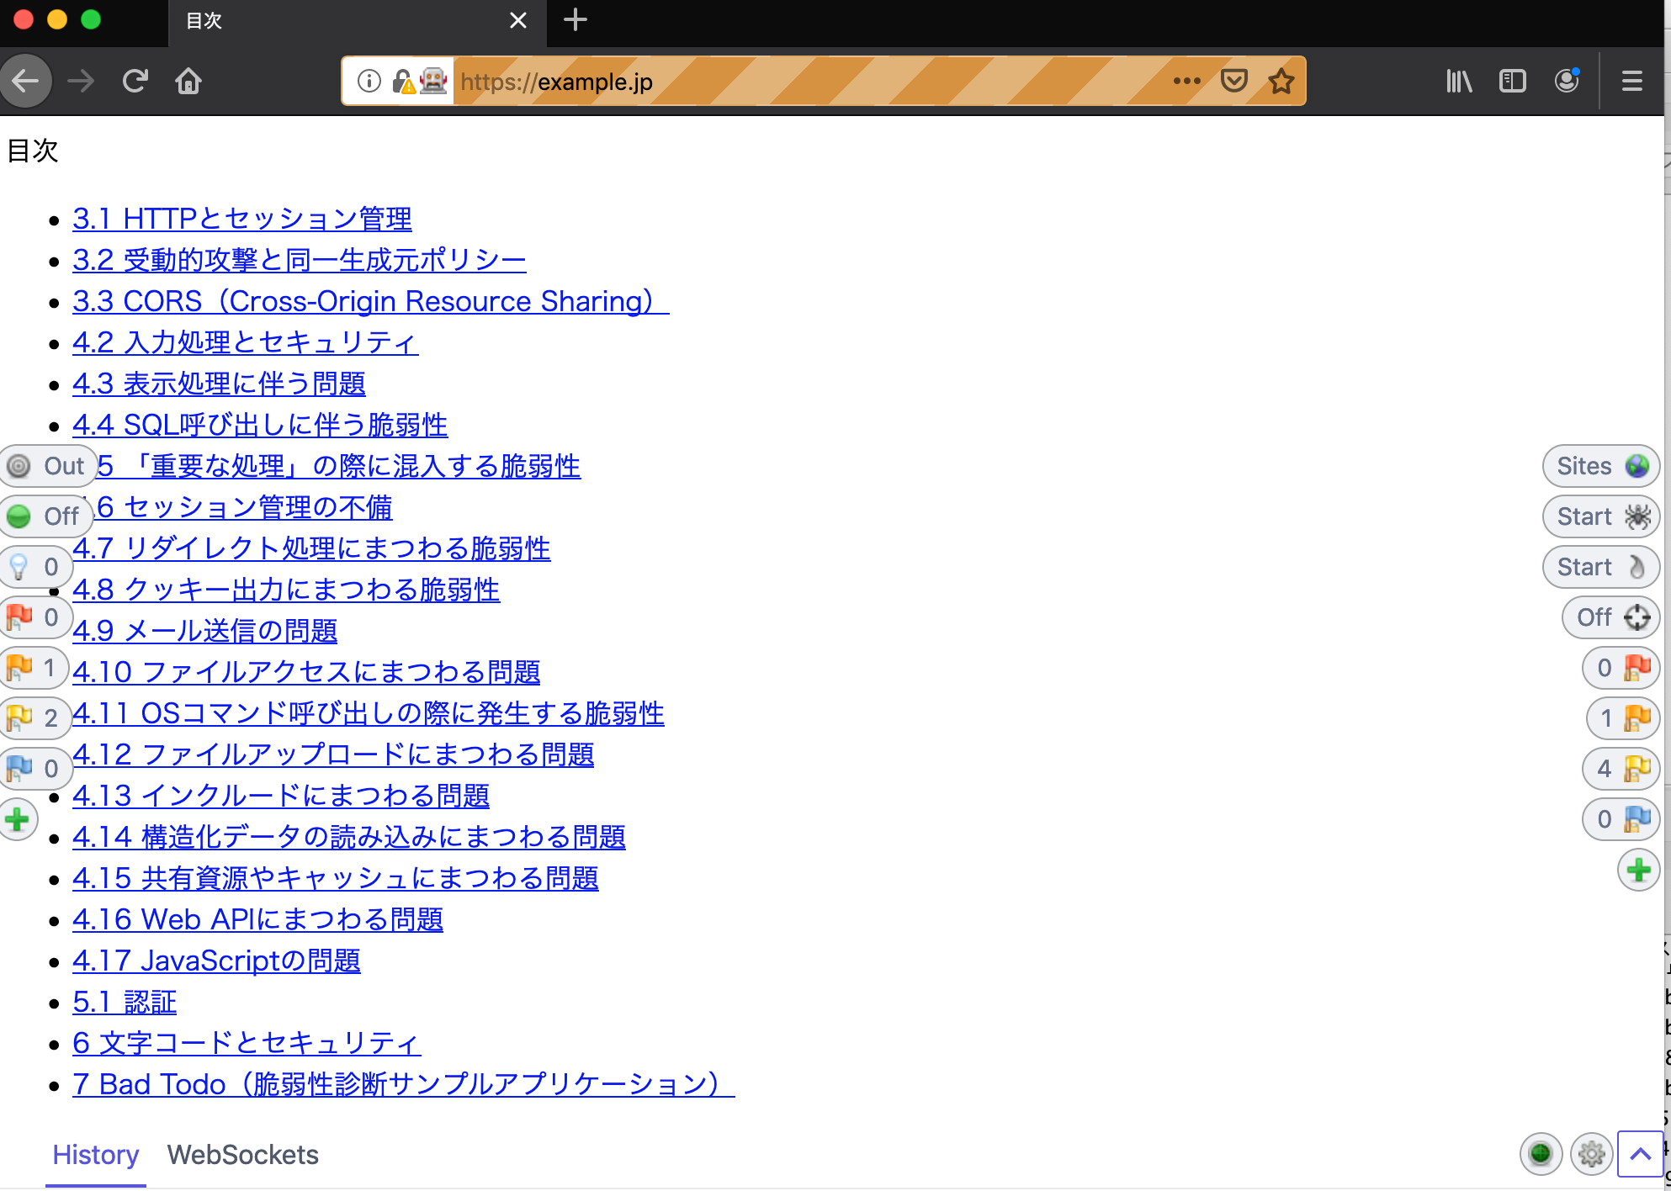Click the scroll up arrow icon
1671x1191 pixels.
coord(1637,1154)
